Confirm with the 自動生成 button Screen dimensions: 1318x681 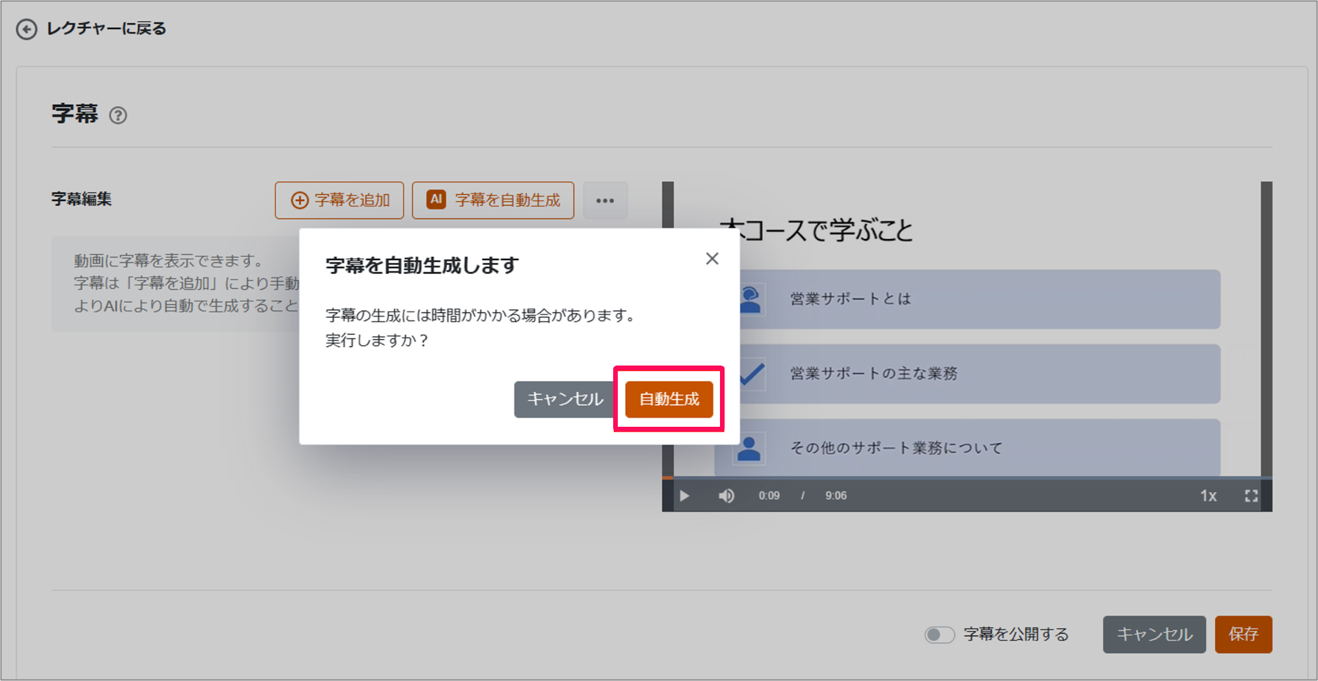(669, 399)
